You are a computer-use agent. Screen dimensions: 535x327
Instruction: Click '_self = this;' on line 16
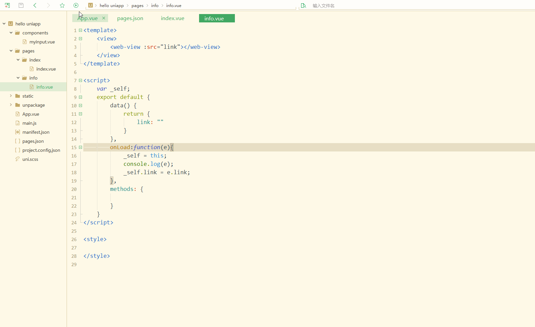click(145, 156)
